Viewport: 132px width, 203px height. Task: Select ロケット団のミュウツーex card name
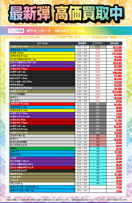pos(23,62)
